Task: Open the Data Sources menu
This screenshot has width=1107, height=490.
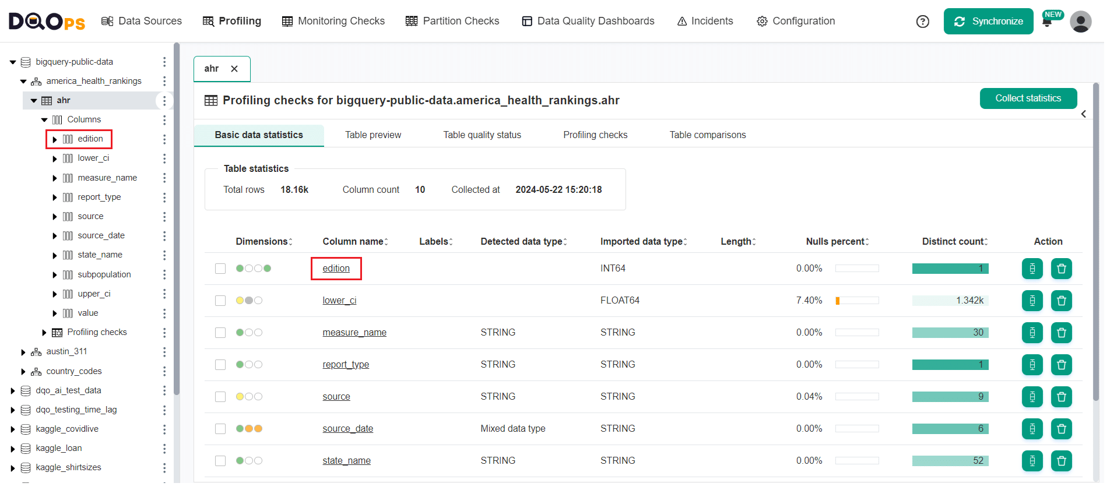Action: [142, 21]
